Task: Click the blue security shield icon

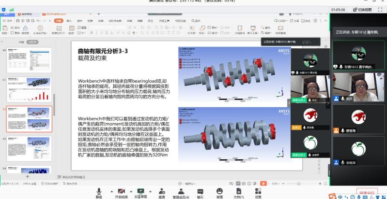Action: pos(3,10)
